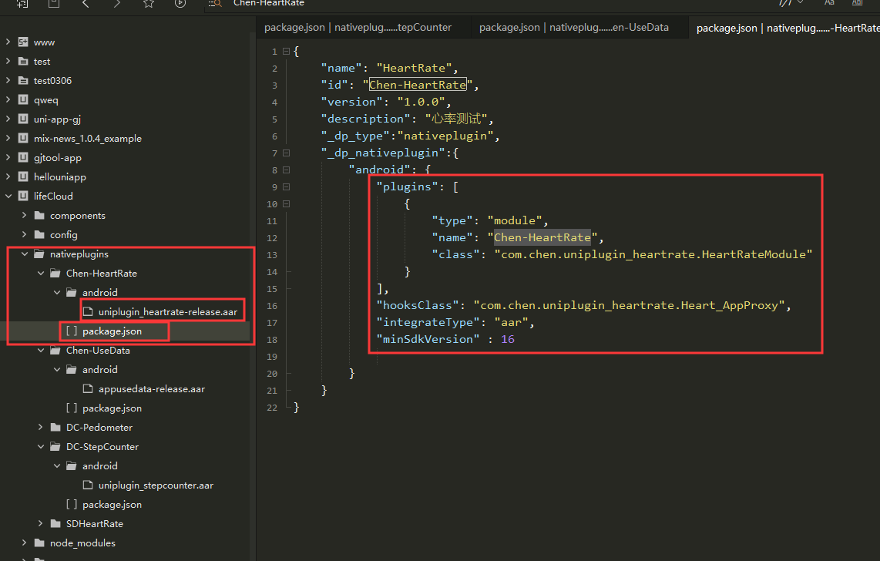The width and height of the screenshot is (880, 561).
Task: Switch to the package.json tepCounter tab
Action: (x=358, y=28)
